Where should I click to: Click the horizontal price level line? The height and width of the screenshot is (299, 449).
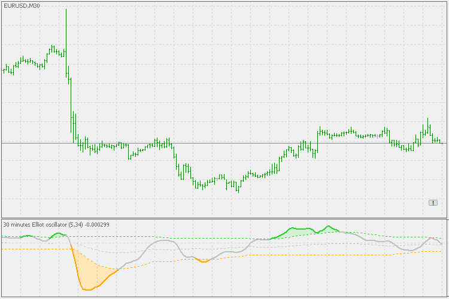224,143
